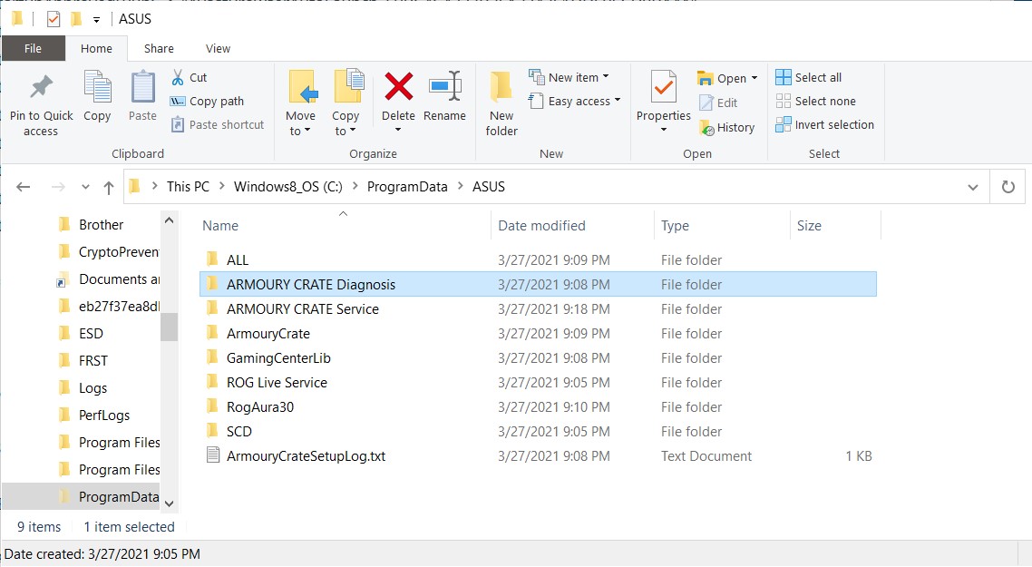1032x567 pixels.
Task: Click the navigation pane scrollbar thumb
Action: click(170, 327)
